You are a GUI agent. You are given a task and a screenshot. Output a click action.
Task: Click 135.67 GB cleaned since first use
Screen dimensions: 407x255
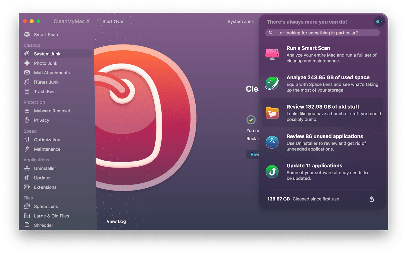(x=303, y=199)
